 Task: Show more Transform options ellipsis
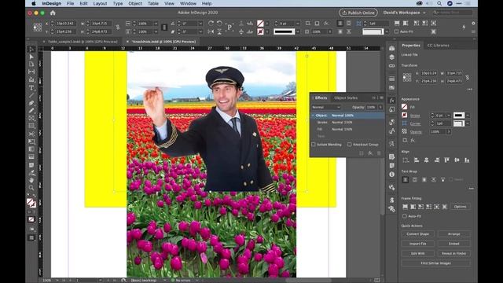[470, 89]
